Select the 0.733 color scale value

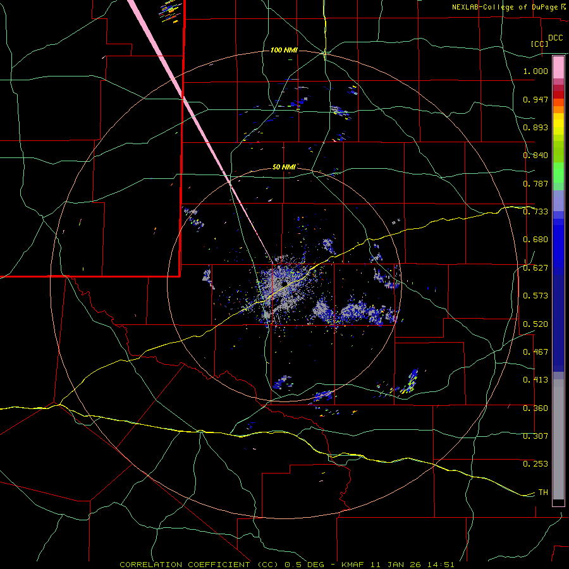point(535,212)
